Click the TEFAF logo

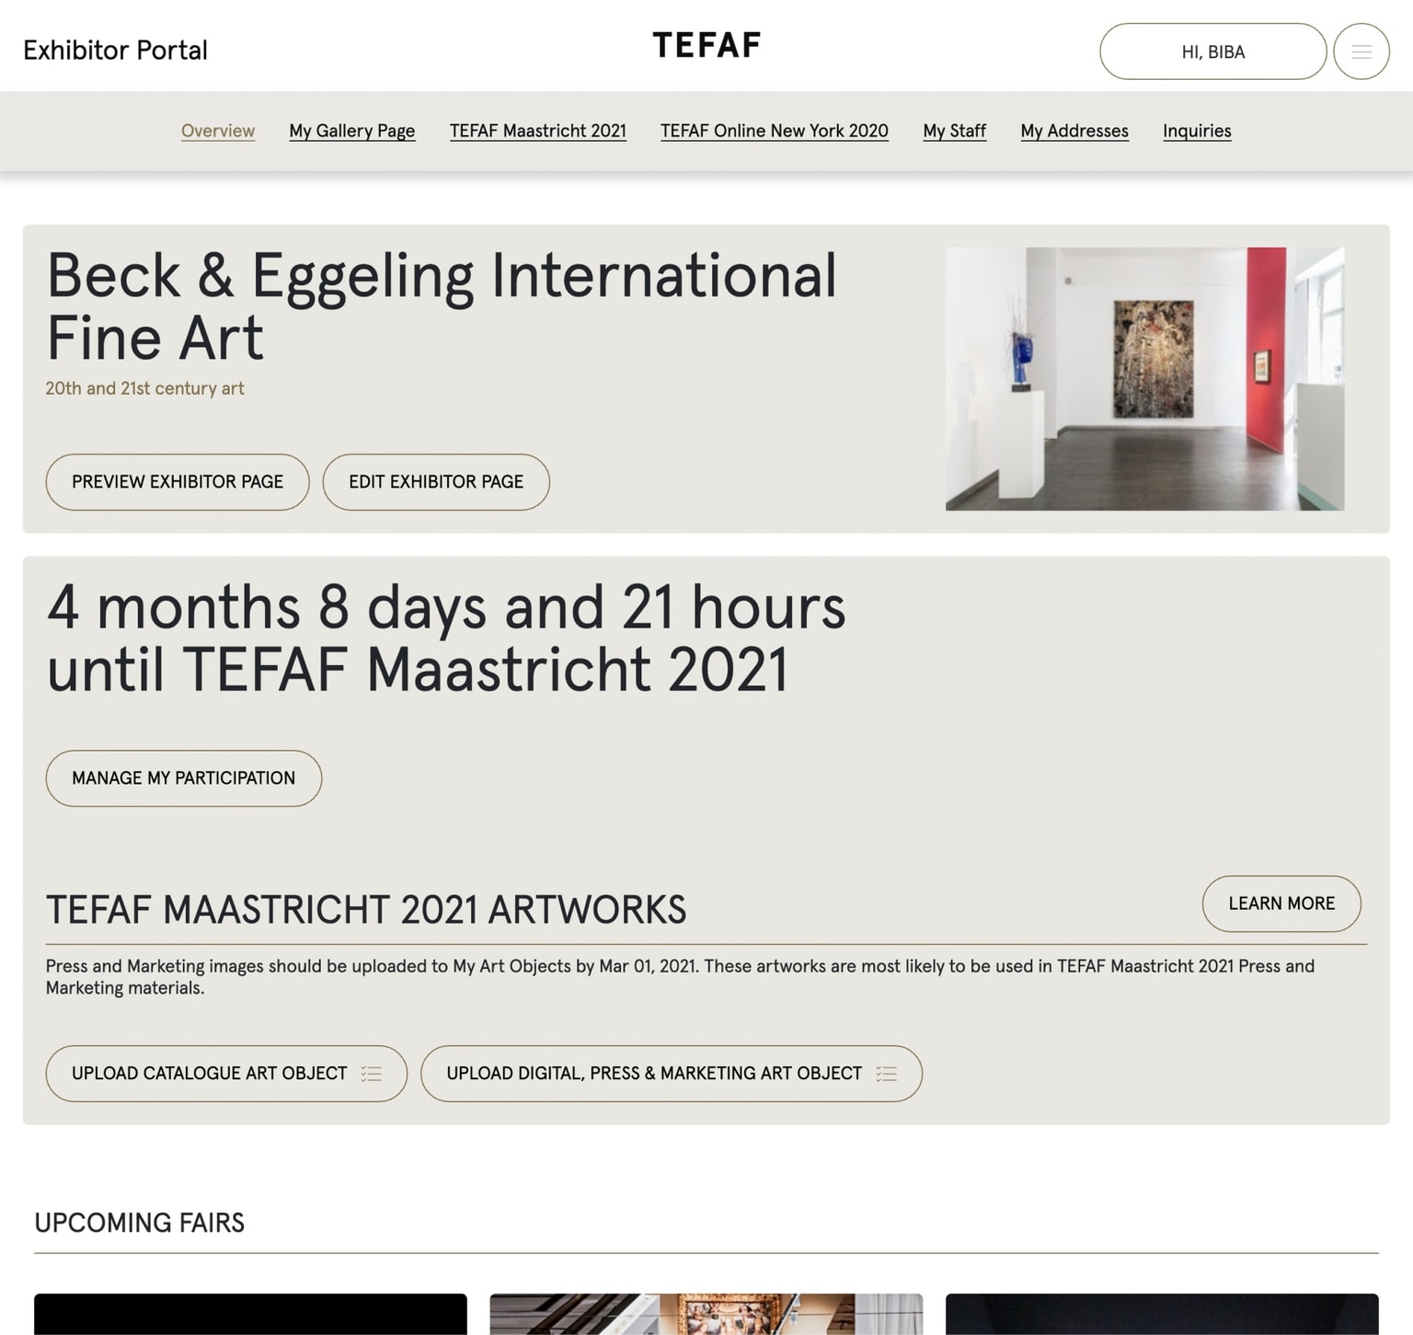706,45
